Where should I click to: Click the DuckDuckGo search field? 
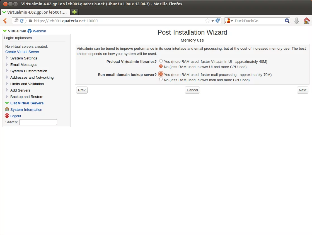click(x=259, y=21)
